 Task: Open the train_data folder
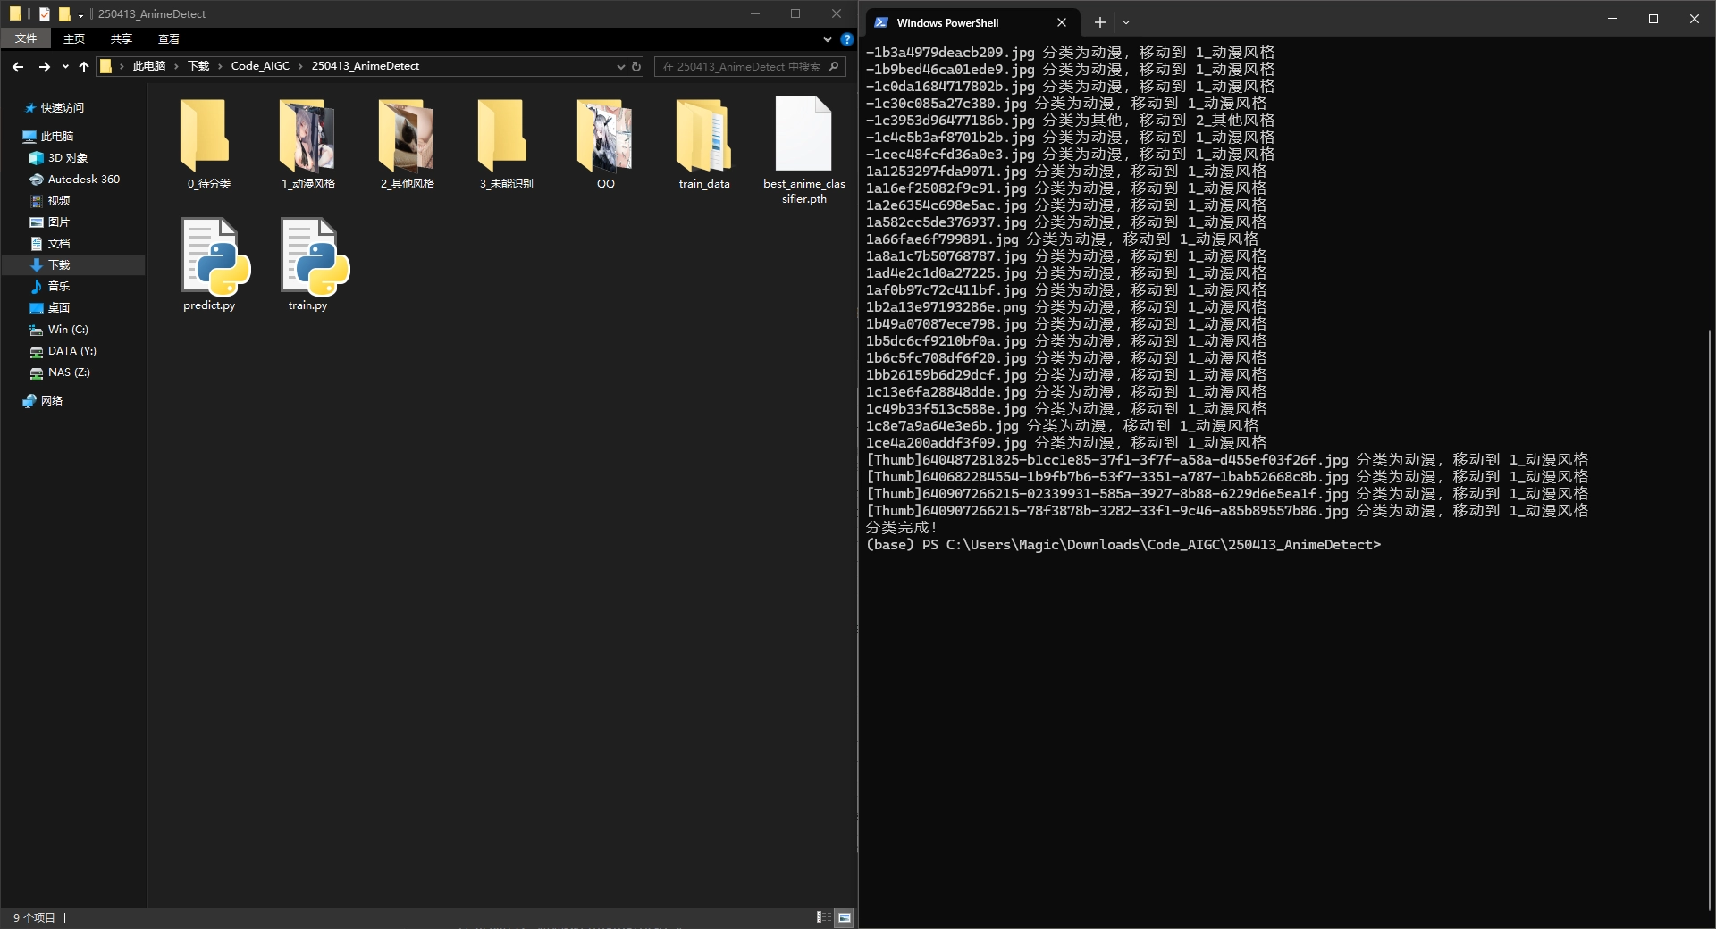[x=704, y=137]
